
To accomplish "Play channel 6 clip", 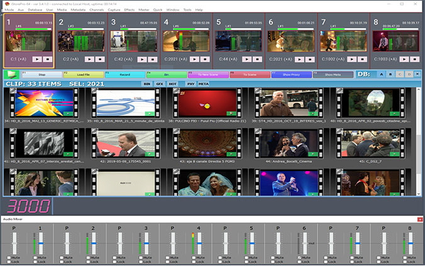I will tap(299, 59).
